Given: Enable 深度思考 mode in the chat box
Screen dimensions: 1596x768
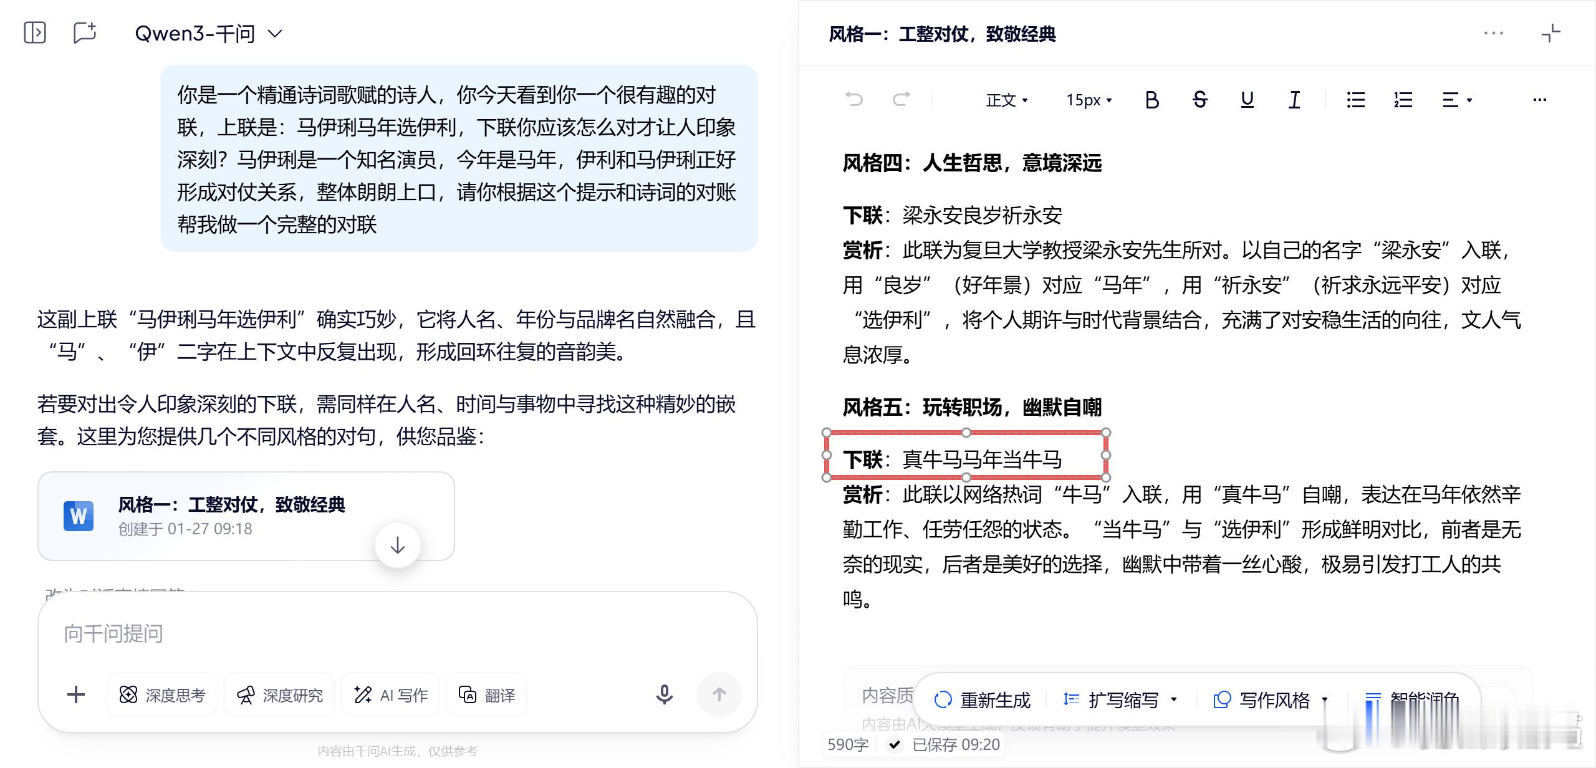Looking at the screenshot, I should [162, 694].
